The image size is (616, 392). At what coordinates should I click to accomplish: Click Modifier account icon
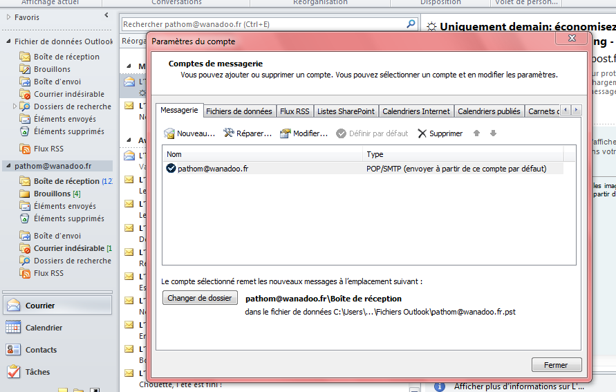pos(286,133)
